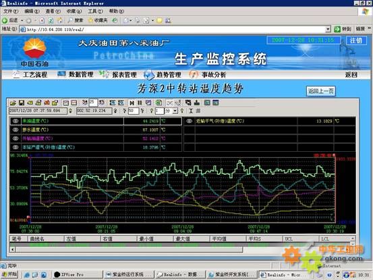The width and height of the screenshot is (373, 280).
Task: Click the start time field 2007/12/28 07:37:59
Action: point(38,111)
